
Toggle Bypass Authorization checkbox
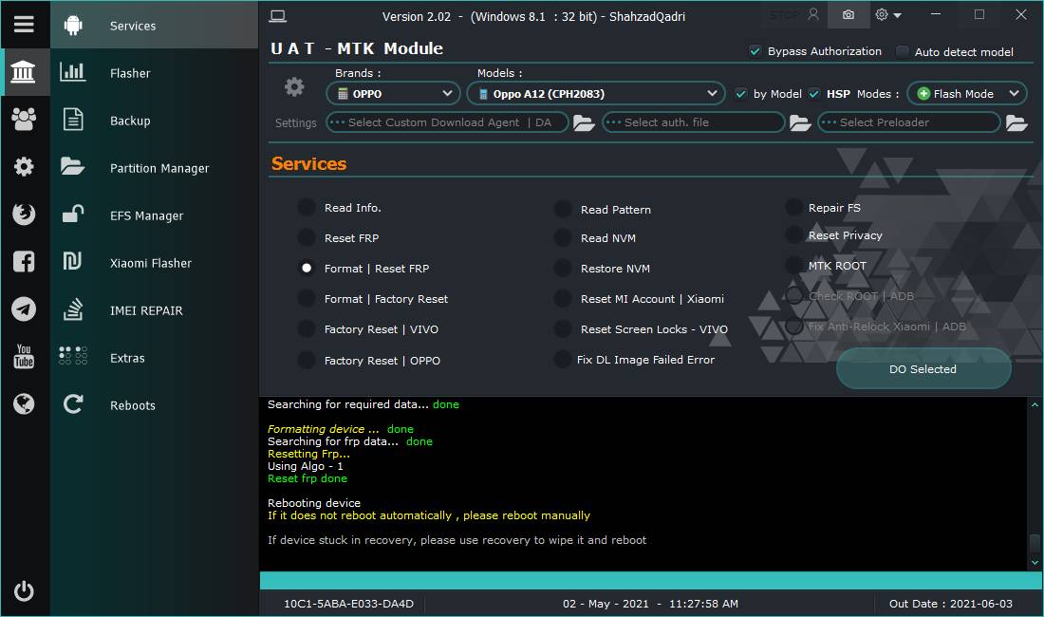pyautogui.click(x=755, y=51)
